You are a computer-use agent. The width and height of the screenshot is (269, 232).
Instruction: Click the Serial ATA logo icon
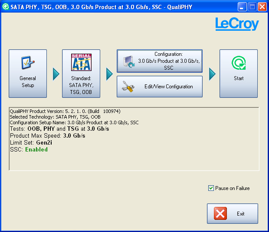click(x=81, y=63)
